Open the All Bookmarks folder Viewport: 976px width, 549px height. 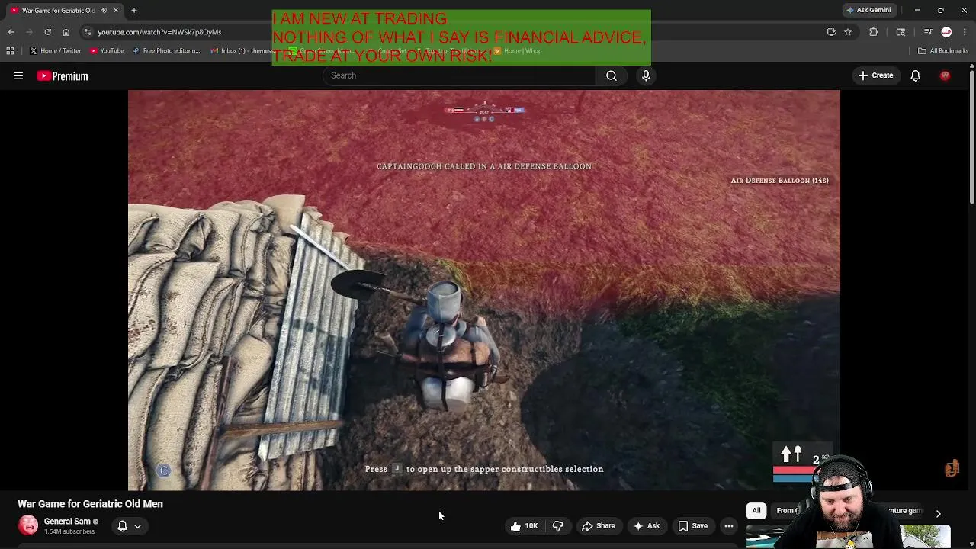pos(943,51)
